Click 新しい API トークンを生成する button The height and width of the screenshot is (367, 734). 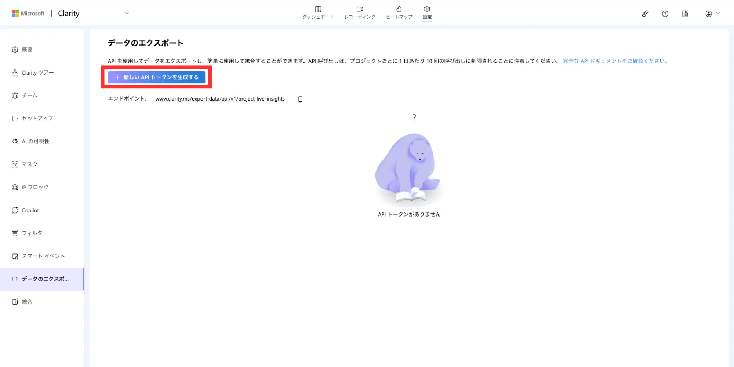point(156,77)
